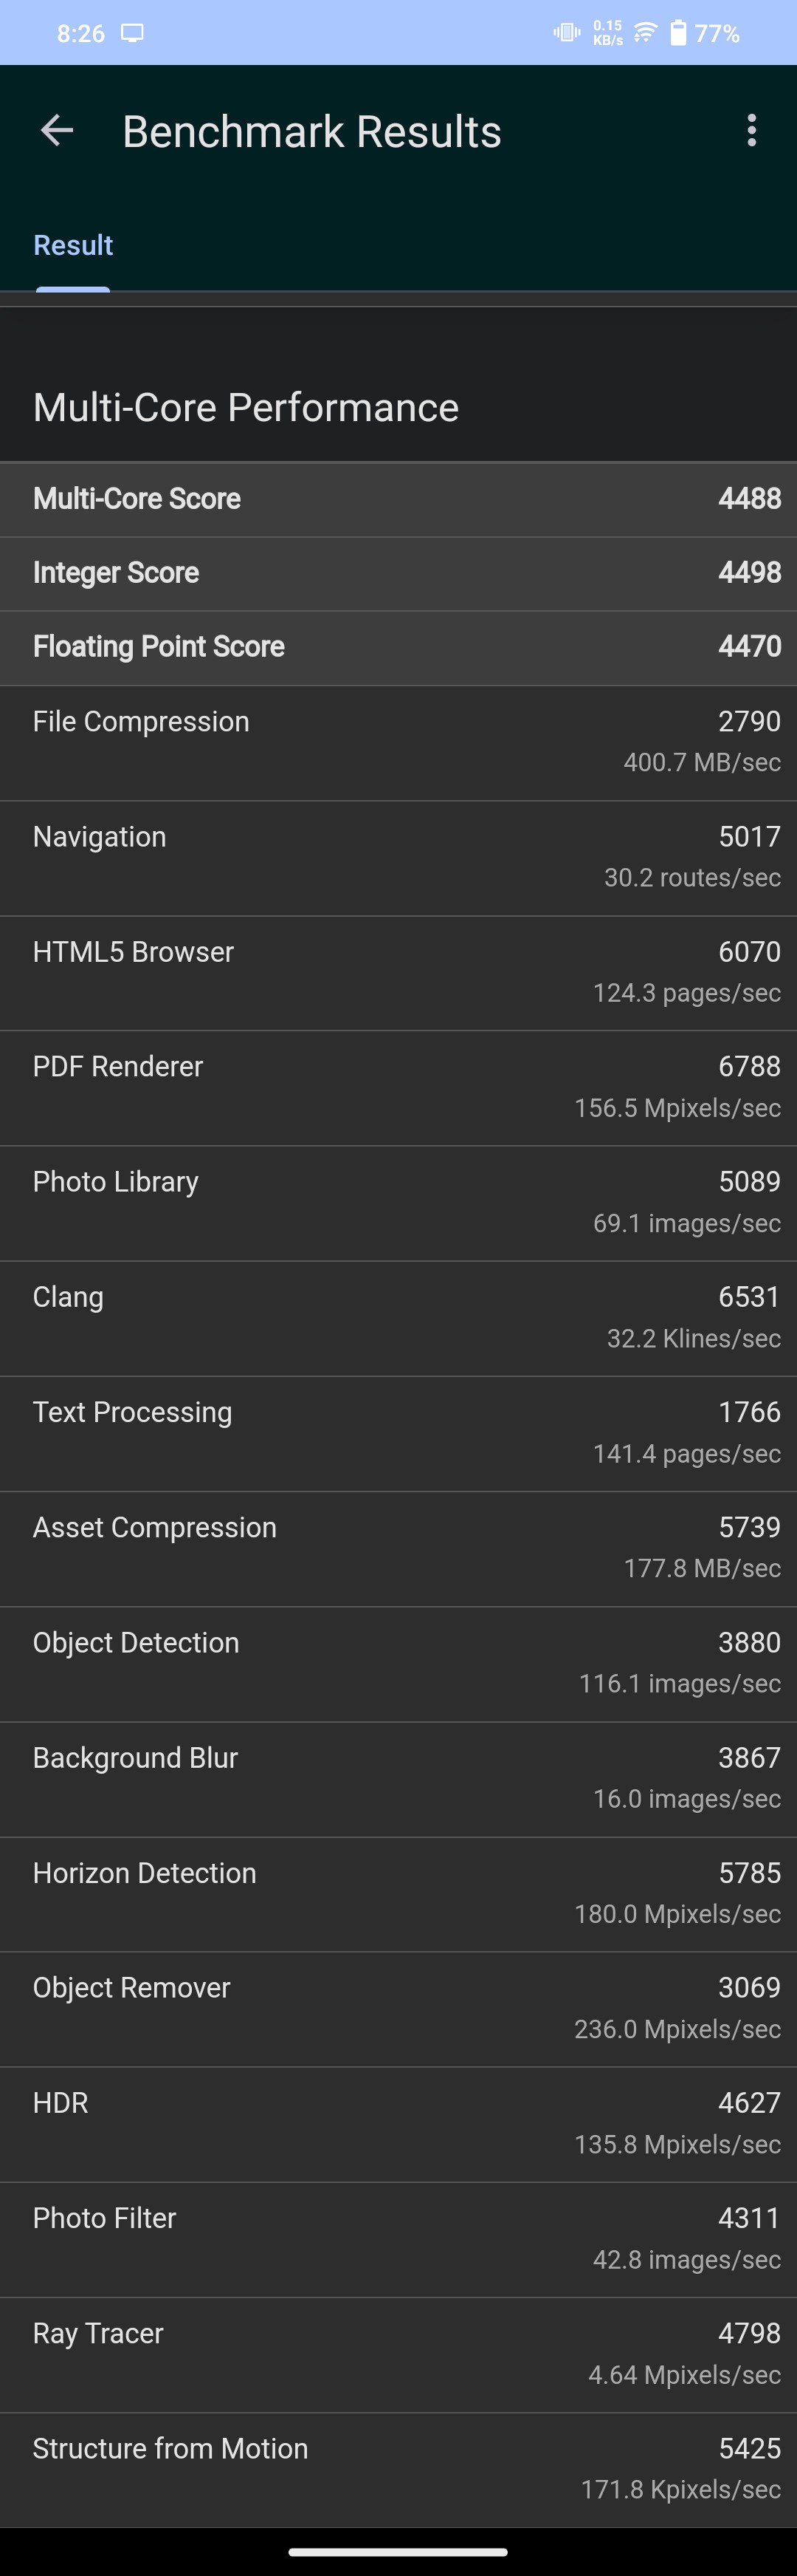797x2576 pixels.
Task: Tap the vibrate mode status icon
Action: pos(566,33)
